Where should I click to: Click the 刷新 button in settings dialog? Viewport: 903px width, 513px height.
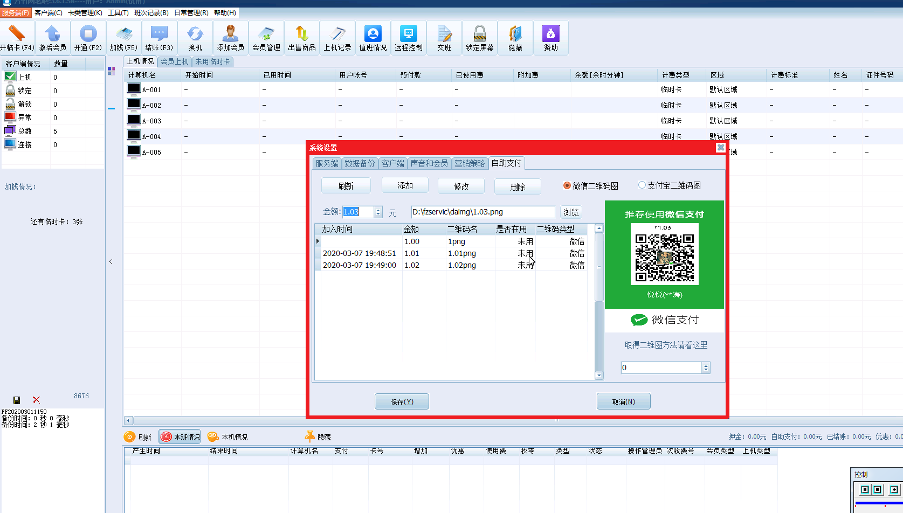[x=346, y=186]
